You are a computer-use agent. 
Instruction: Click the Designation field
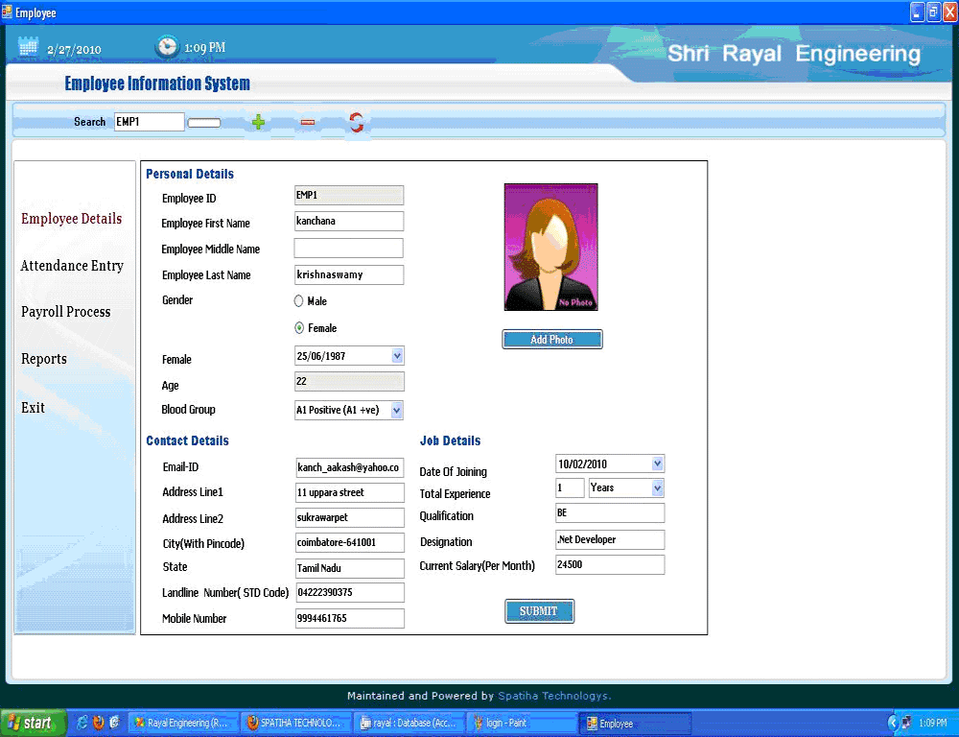click(610, 539)
